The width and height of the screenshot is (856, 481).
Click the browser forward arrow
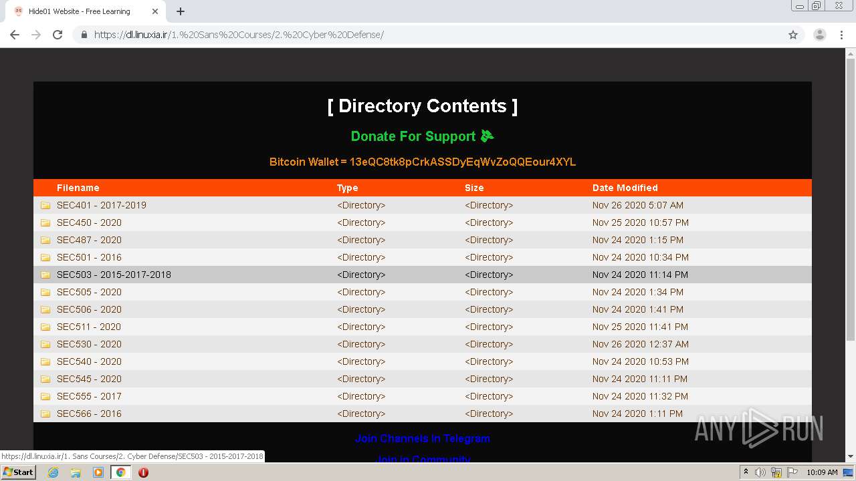click(36, 35)
